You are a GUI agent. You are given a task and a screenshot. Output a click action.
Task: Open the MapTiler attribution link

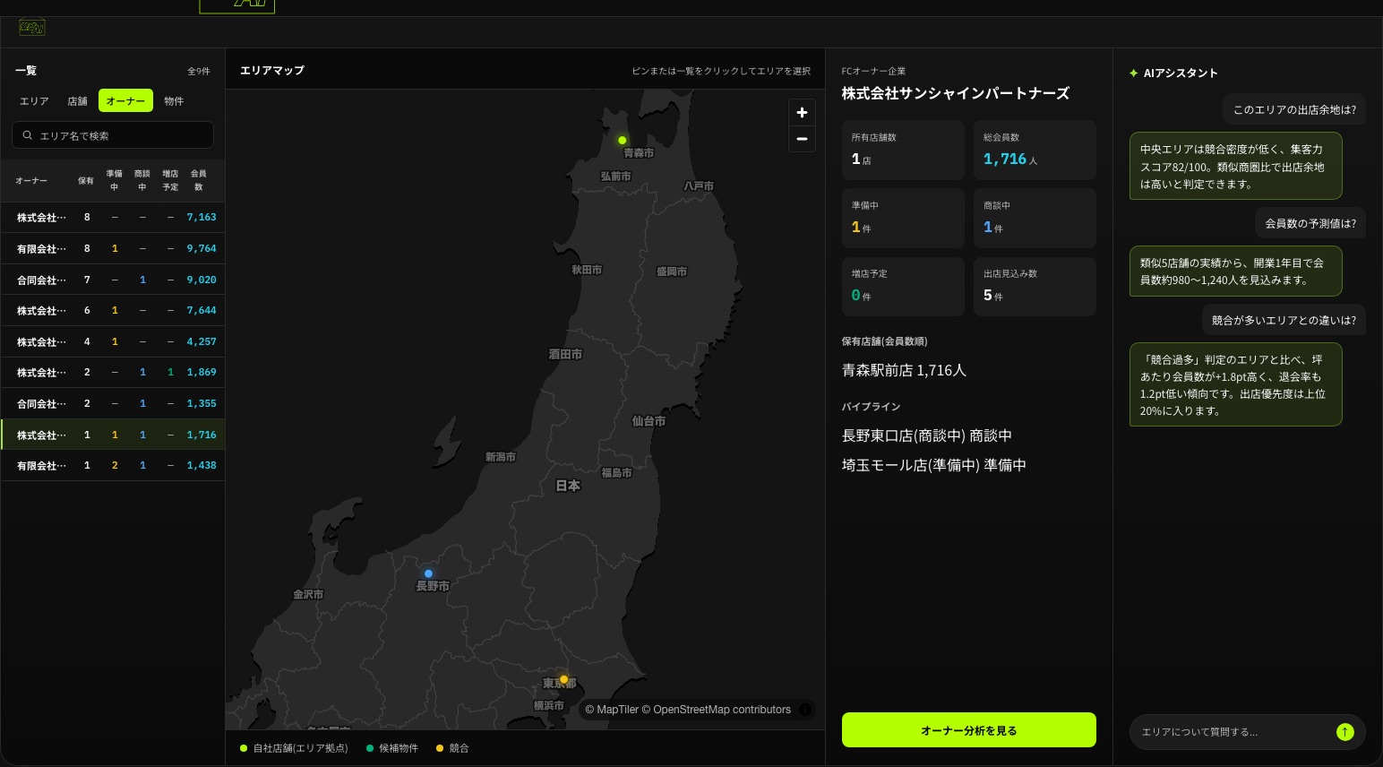pos(612,710)
